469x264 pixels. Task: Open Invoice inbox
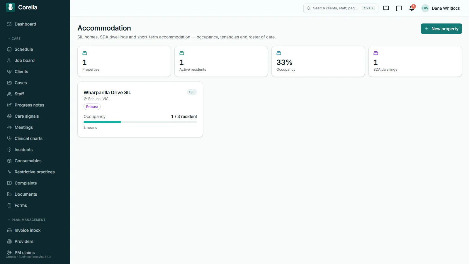(x=35, y=230)
